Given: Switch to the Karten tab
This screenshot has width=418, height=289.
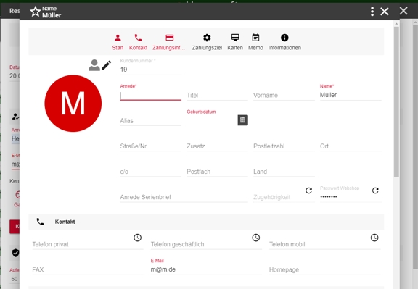Looking at the screenshot, I should coord(235,42).
